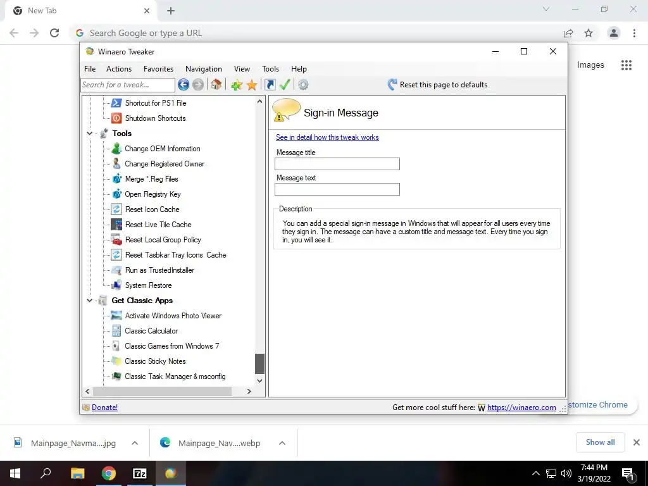Click the shortcut arrow export icon in toolbar
This screenshot has width=648, height=486.
click(270, 85)
